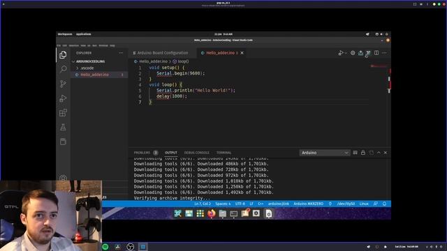Open the Source Control view
This screenshot has width=447, height=251.
click(63, 84)
